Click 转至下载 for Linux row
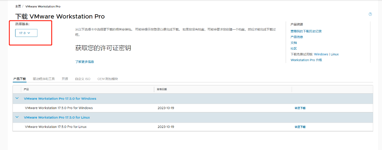 click(x=300, y=127)
